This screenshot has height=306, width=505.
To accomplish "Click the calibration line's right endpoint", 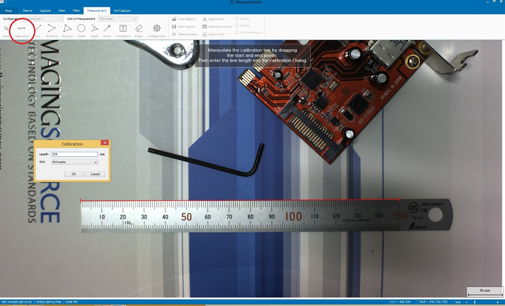I will (399, 200).
